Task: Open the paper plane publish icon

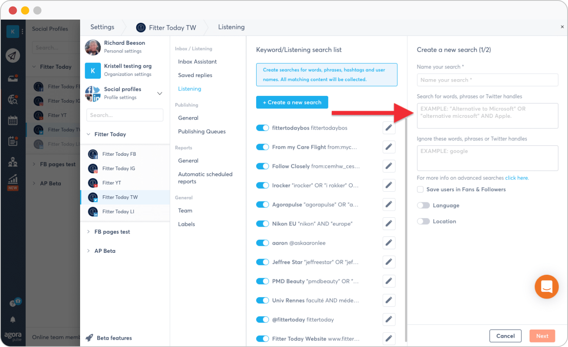Action: 13,55
